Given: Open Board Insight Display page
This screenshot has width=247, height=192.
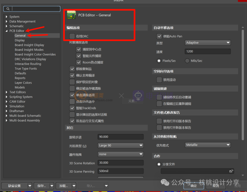Looking at the screenshot, I should 29,45.
